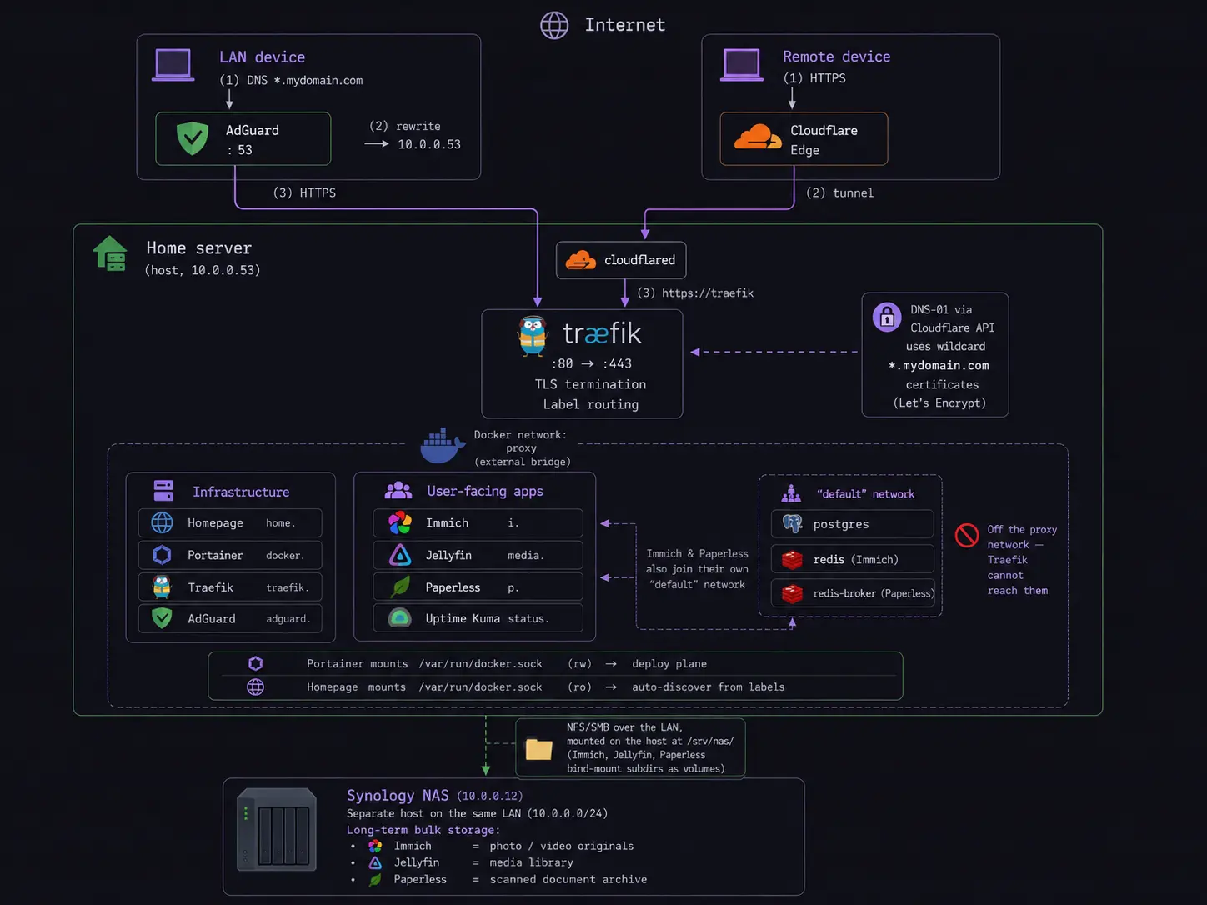Click the redis (Immich) red cube icon
This screenshot has height=905, width=1207.
[792, 559]
